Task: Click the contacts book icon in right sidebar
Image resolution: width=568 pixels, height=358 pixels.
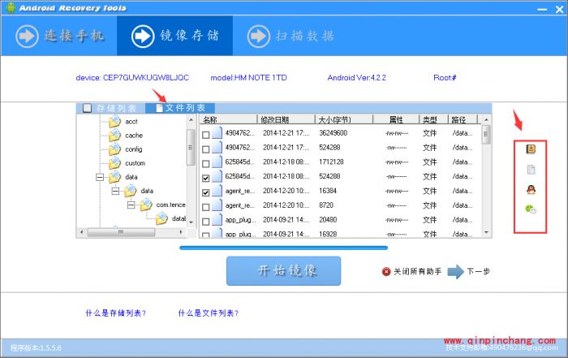Action: [531, 149]
